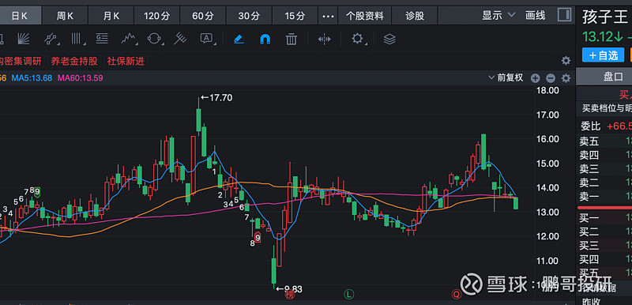Click the horizontal range measure icon
This screenshot has height=305, width=632.
pos(324,39)
